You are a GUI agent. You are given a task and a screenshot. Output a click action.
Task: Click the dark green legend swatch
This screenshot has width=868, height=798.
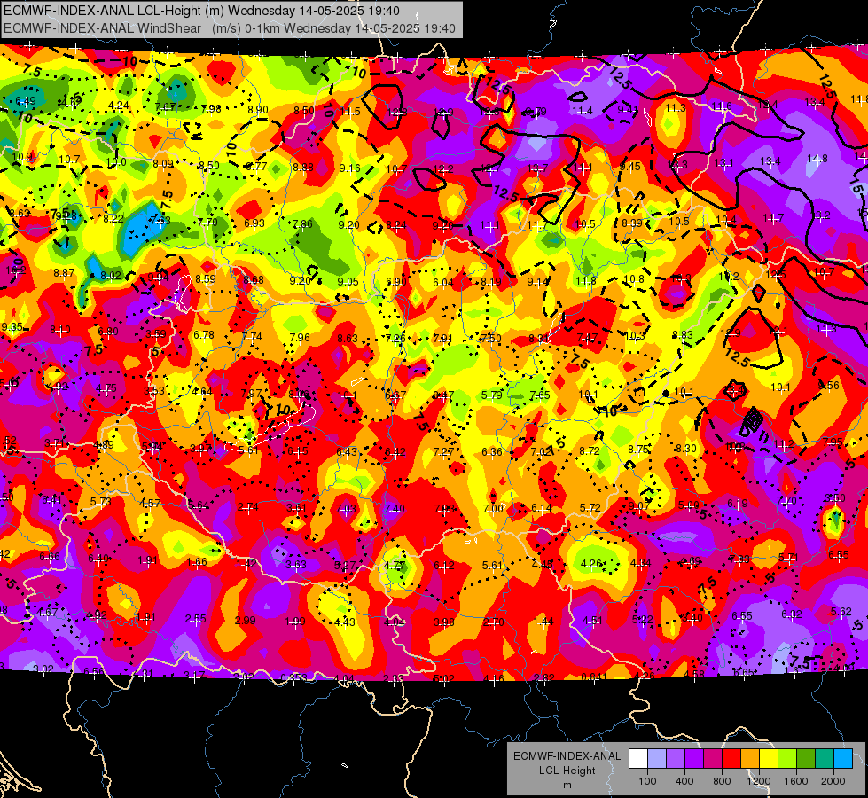click(x=806, y=759)
